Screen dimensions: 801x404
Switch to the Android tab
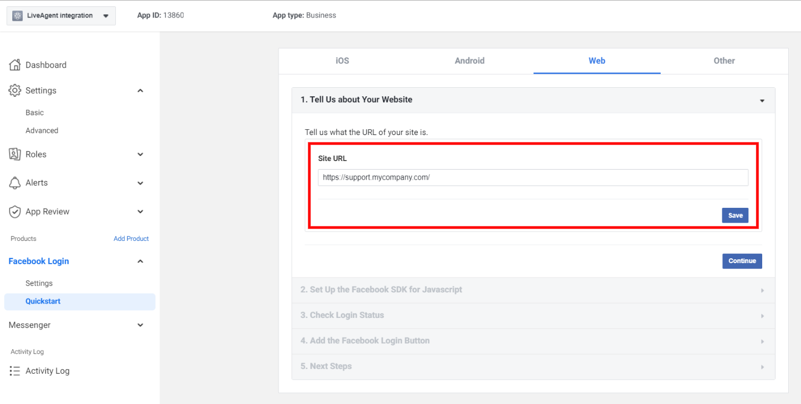(469, 61)
